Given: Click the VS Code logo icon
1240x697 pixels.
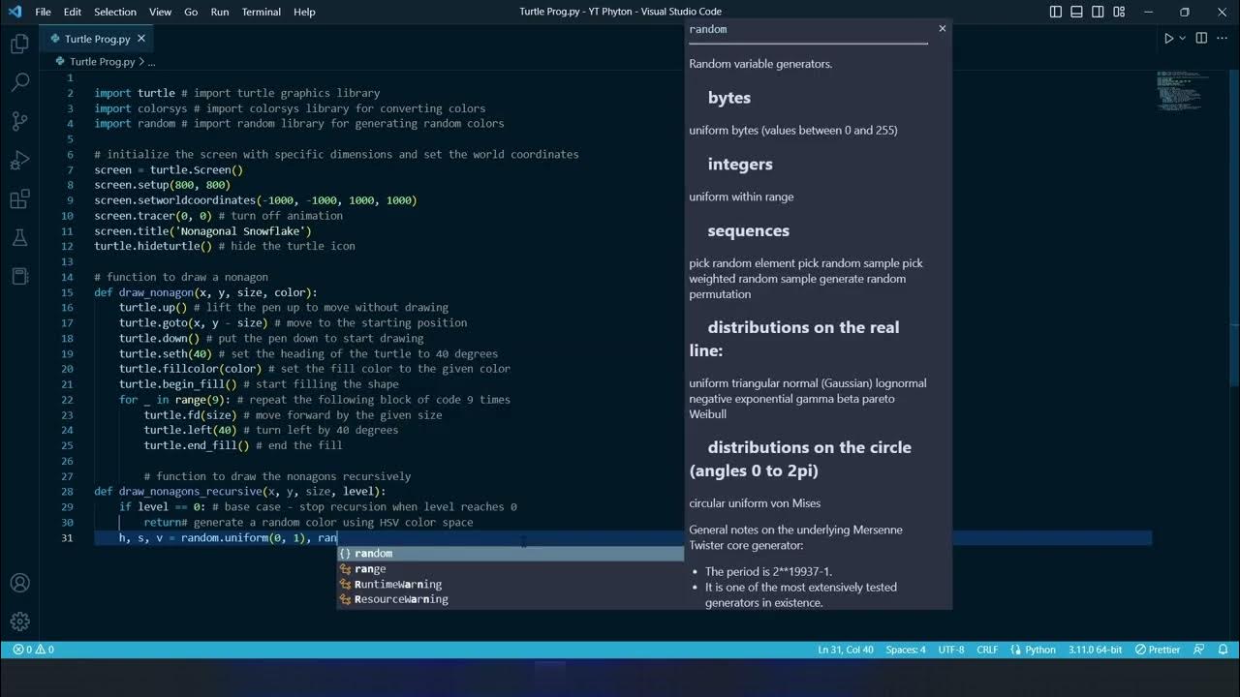Looking at the screenshot, I should pos(14,12).
